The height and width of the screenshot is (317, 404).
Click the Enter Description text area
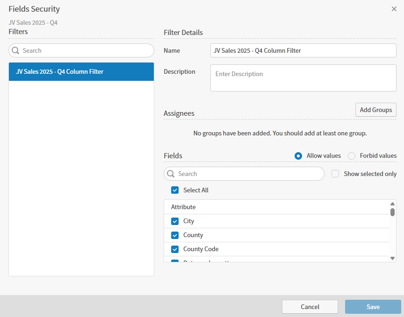tap(303, 78)
